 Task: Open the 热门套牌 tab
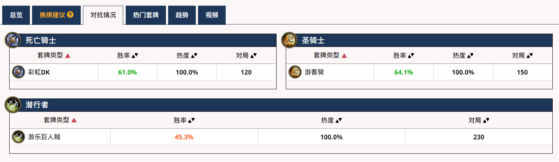146,15
